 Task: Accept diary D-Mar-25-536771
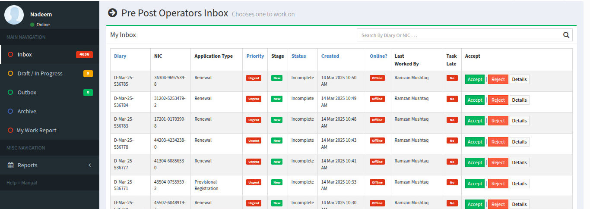click(x=475, y=184)
